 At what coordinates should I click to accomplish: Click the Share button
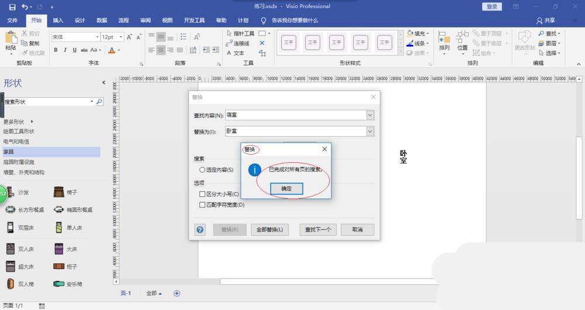[x=546, y=20]
